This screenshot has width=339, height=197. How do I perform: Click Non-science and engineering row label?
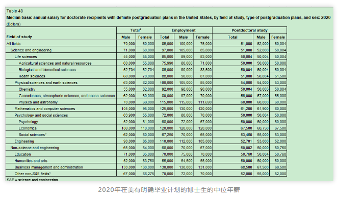pos(35,148)
